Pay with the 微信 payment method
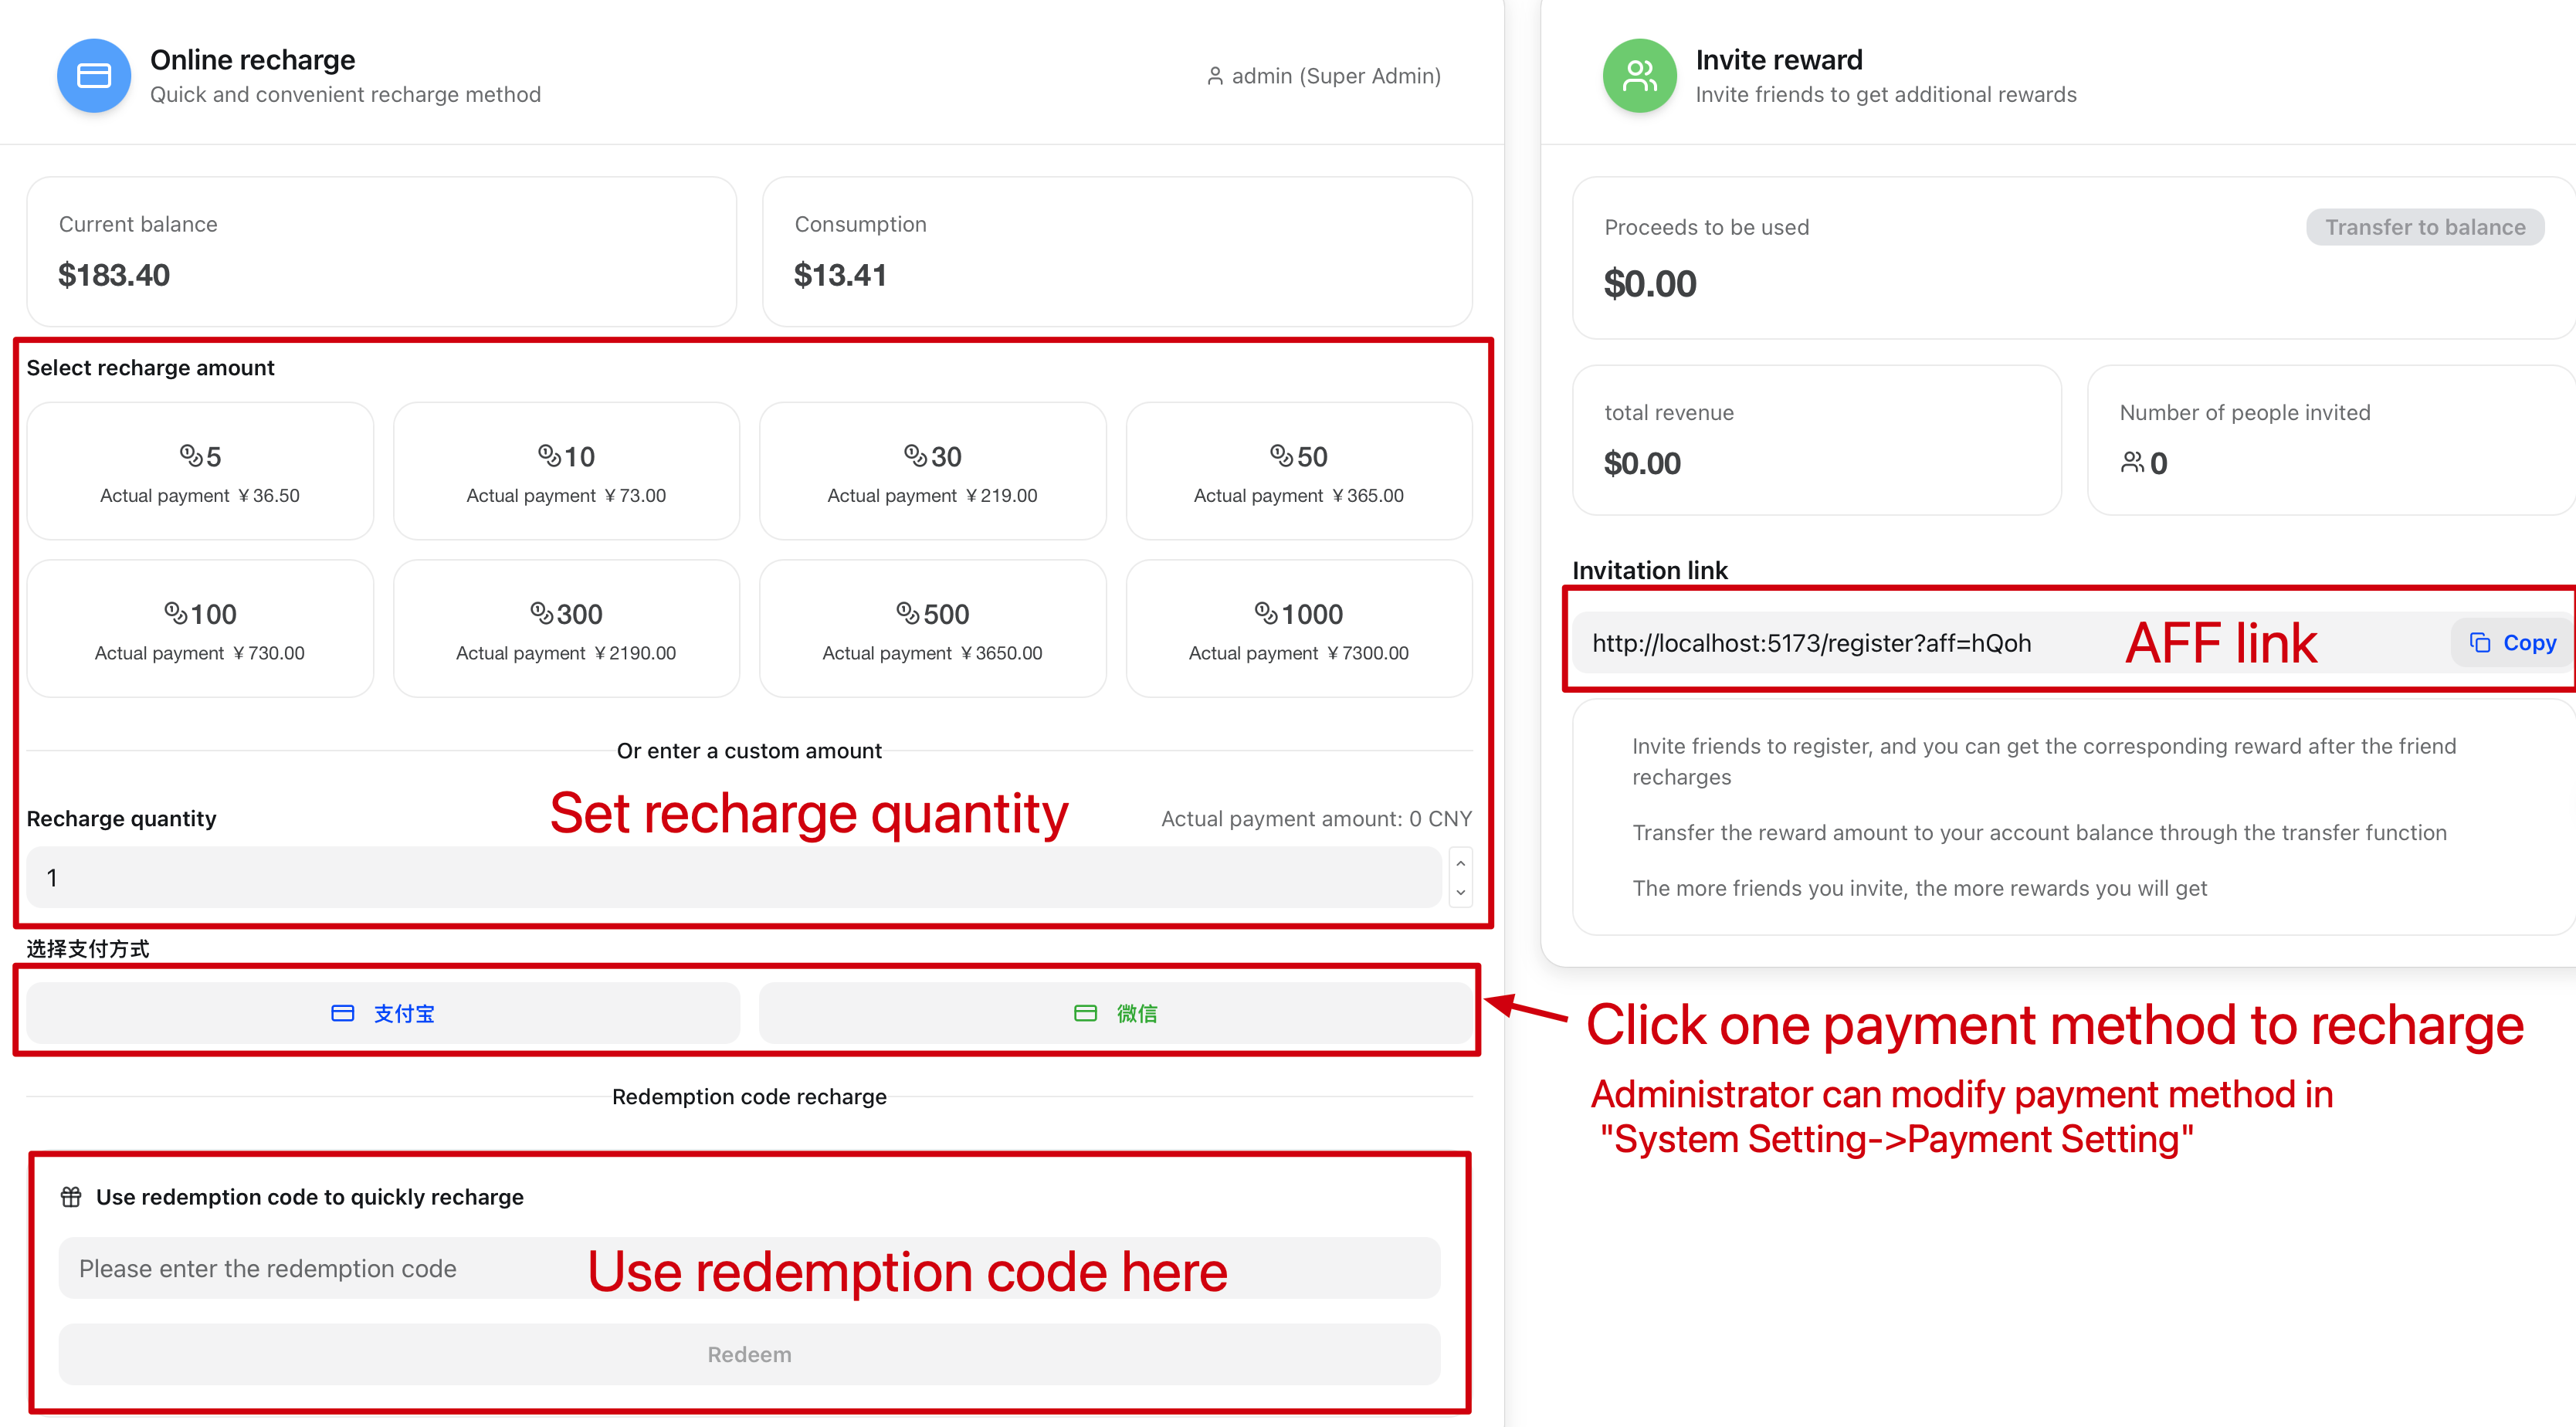Screen dimensions: 2576x1427 pyautogui.click(x=1115, y=1014)
